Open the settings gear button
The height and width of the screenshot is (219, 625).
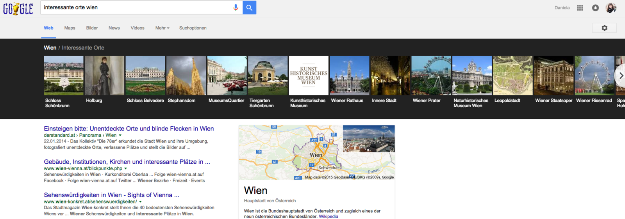604,28
